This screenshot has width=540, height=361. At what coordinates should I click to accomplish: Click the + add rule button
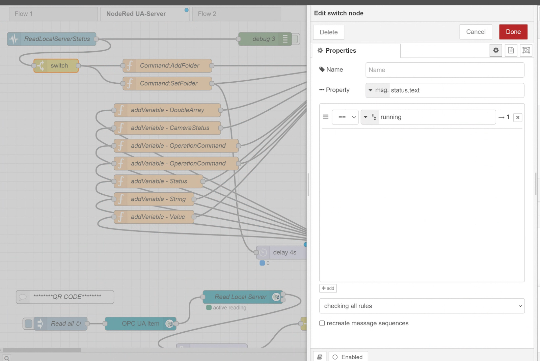coord(328,288)
